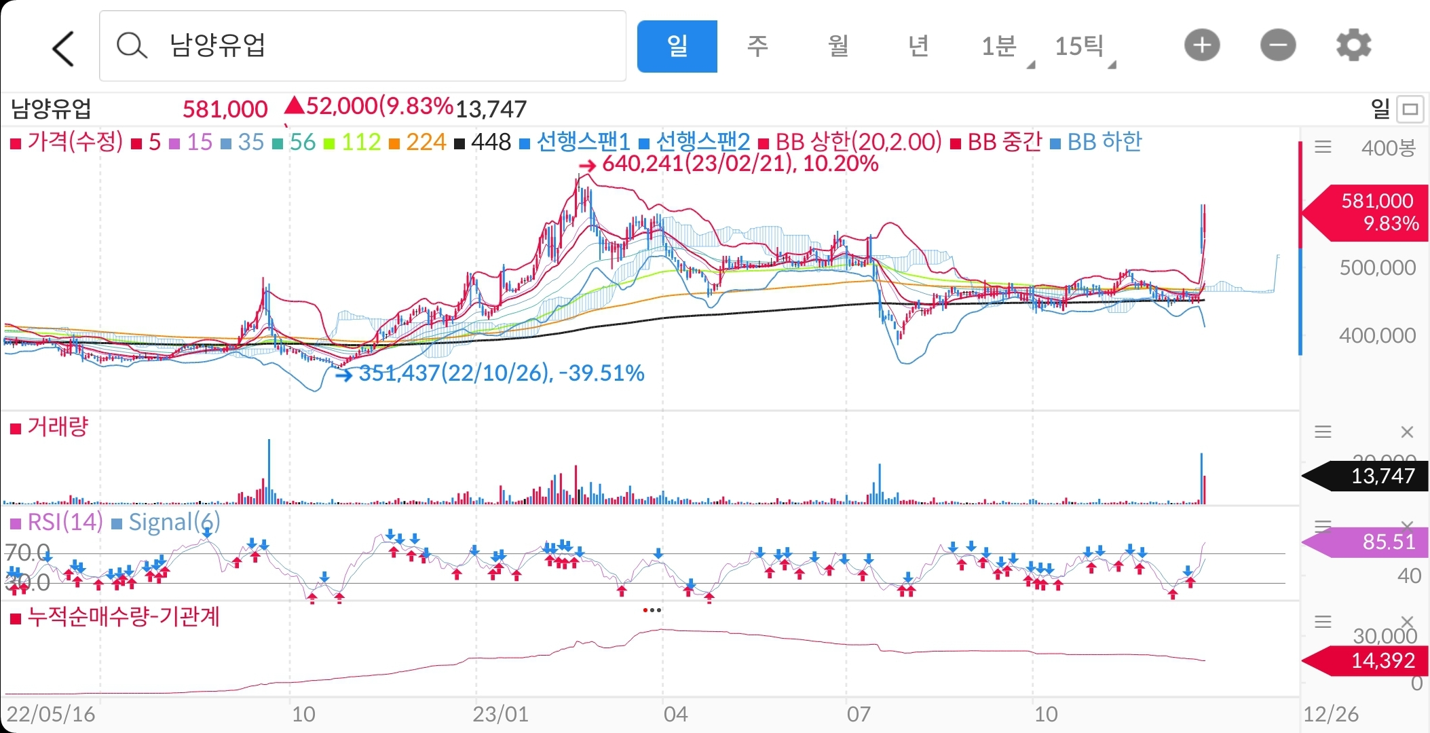The height and width of the screenshot is (733, 1430).
Task: Tap the 거래량 volume legend label
Action: click(x=50, y=427)
